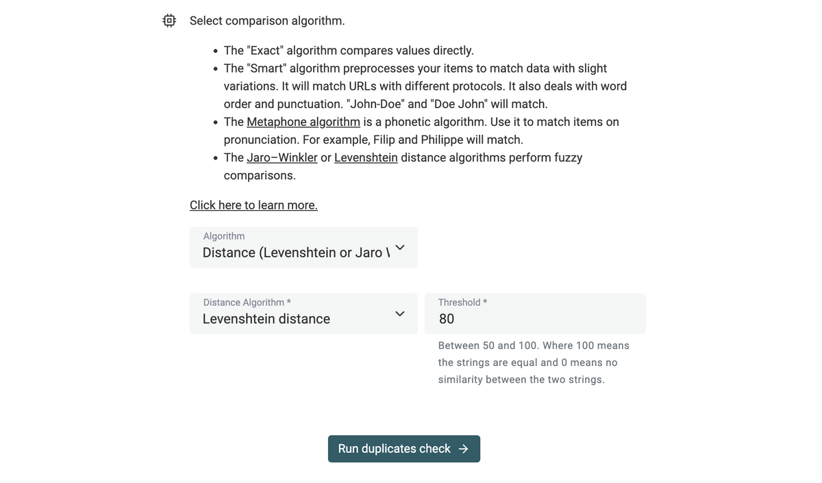Click the 'Between 50 and 100' helper text
Viewport: 822px width, 483px height.
pos(533,345)
